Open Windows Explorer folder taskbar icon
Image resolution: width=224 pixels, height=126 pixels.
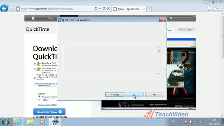(30, 122)
